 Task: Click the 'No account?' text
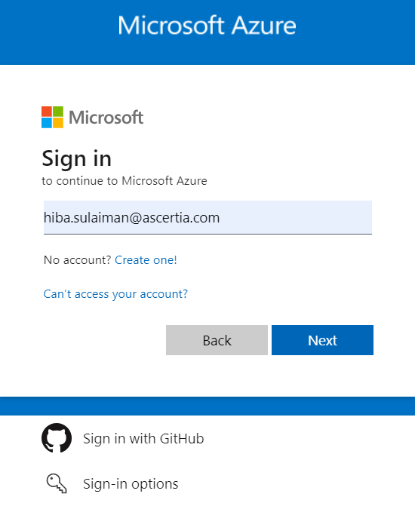click(77, 259)
